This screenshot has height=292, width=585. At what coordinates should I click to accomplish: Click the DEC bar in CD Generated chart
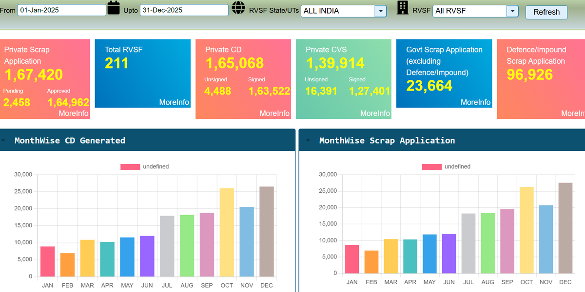267,232
